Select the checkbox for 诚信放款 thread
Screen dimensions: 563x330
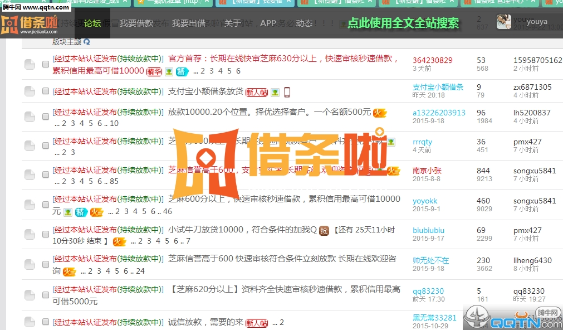click(46, 322)
